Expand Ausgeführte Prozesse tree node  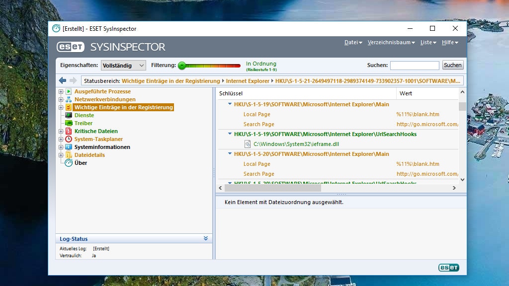tap(61, 91)
